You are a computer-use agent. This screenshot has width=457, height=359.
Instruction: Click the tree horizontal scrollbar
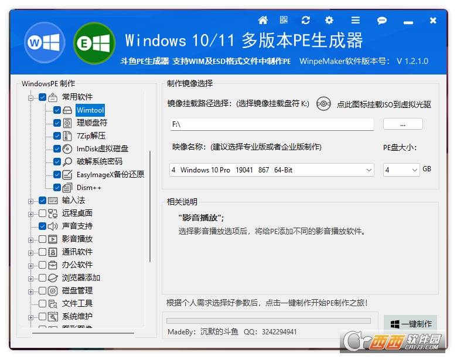pos(83,333)
